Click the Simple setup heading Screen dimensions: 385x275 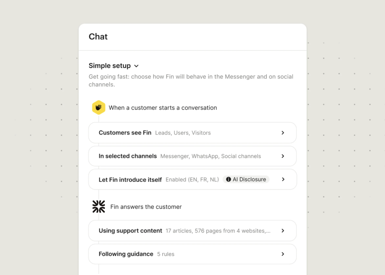pyautogui.click(x=109, y=66)
